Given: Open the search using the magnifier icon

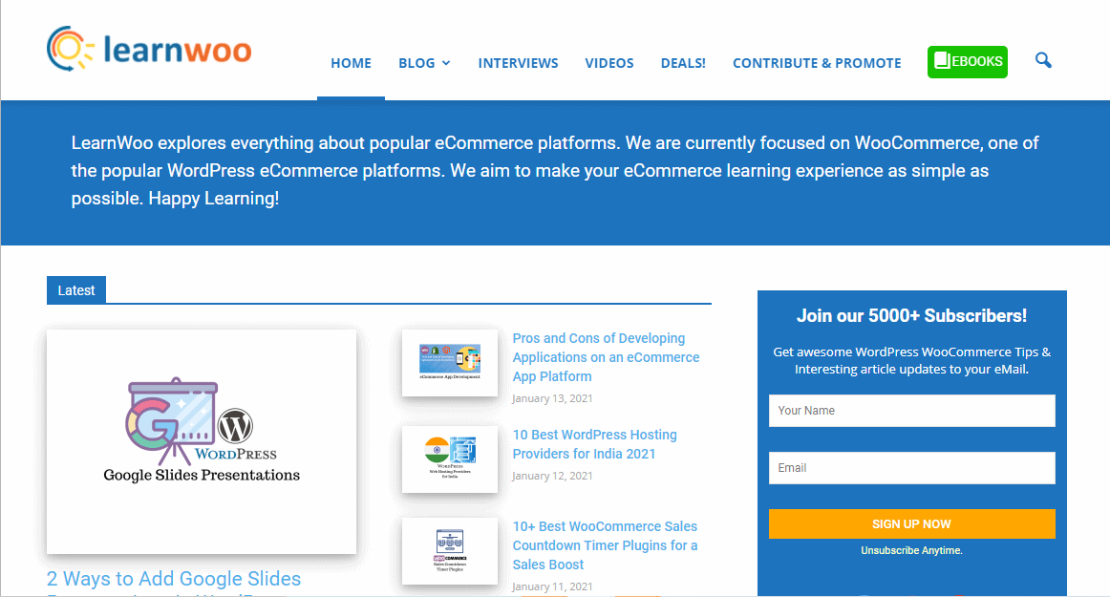Looking at the screenshot, I should 1043,60.
